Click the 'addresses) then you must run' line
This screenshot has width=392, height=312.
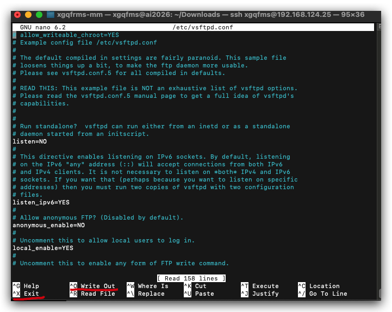(153, 187)
